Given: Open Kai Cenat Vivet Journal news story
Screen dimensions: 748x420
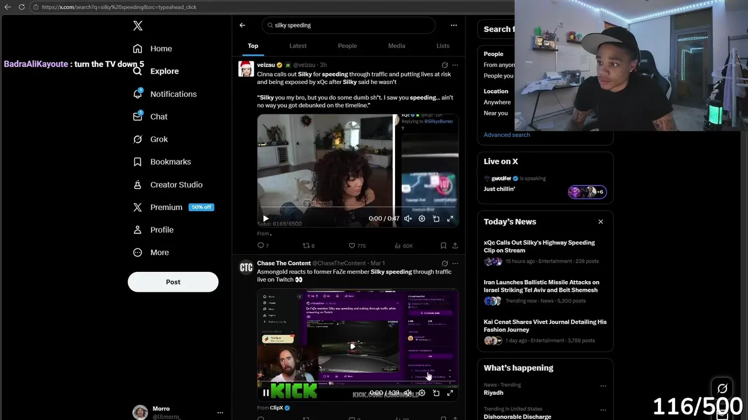Looking at the screenshot, I should point(545,331).
